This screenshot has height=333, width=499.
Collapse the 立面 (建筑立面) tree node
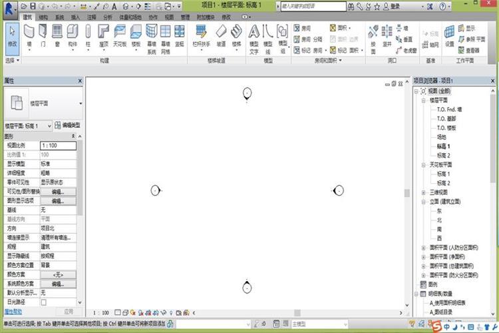[424, 202]
